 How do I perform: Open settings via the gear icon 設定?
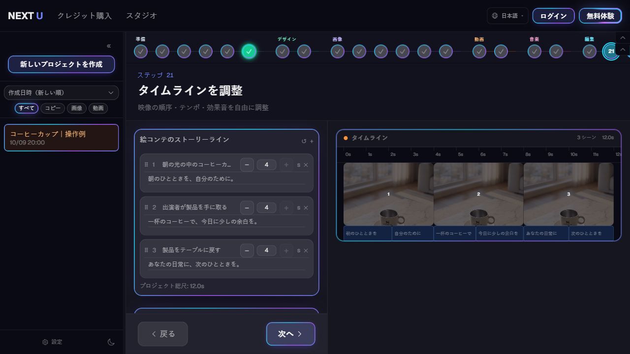(x=52, y=342)
